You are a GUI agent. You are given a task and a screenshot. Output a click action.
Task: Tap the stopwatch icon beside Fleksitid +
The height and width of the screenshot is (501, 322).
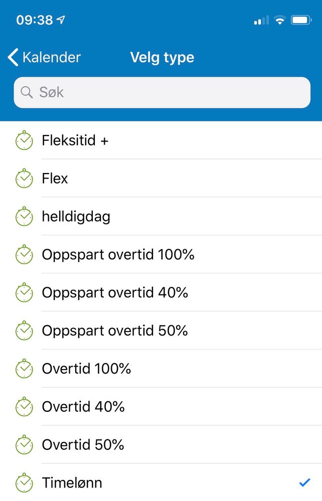pos(24,140)
